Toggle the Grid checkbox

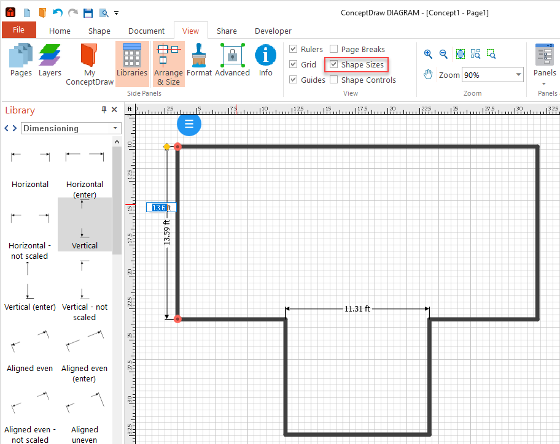tap(294, 64)
